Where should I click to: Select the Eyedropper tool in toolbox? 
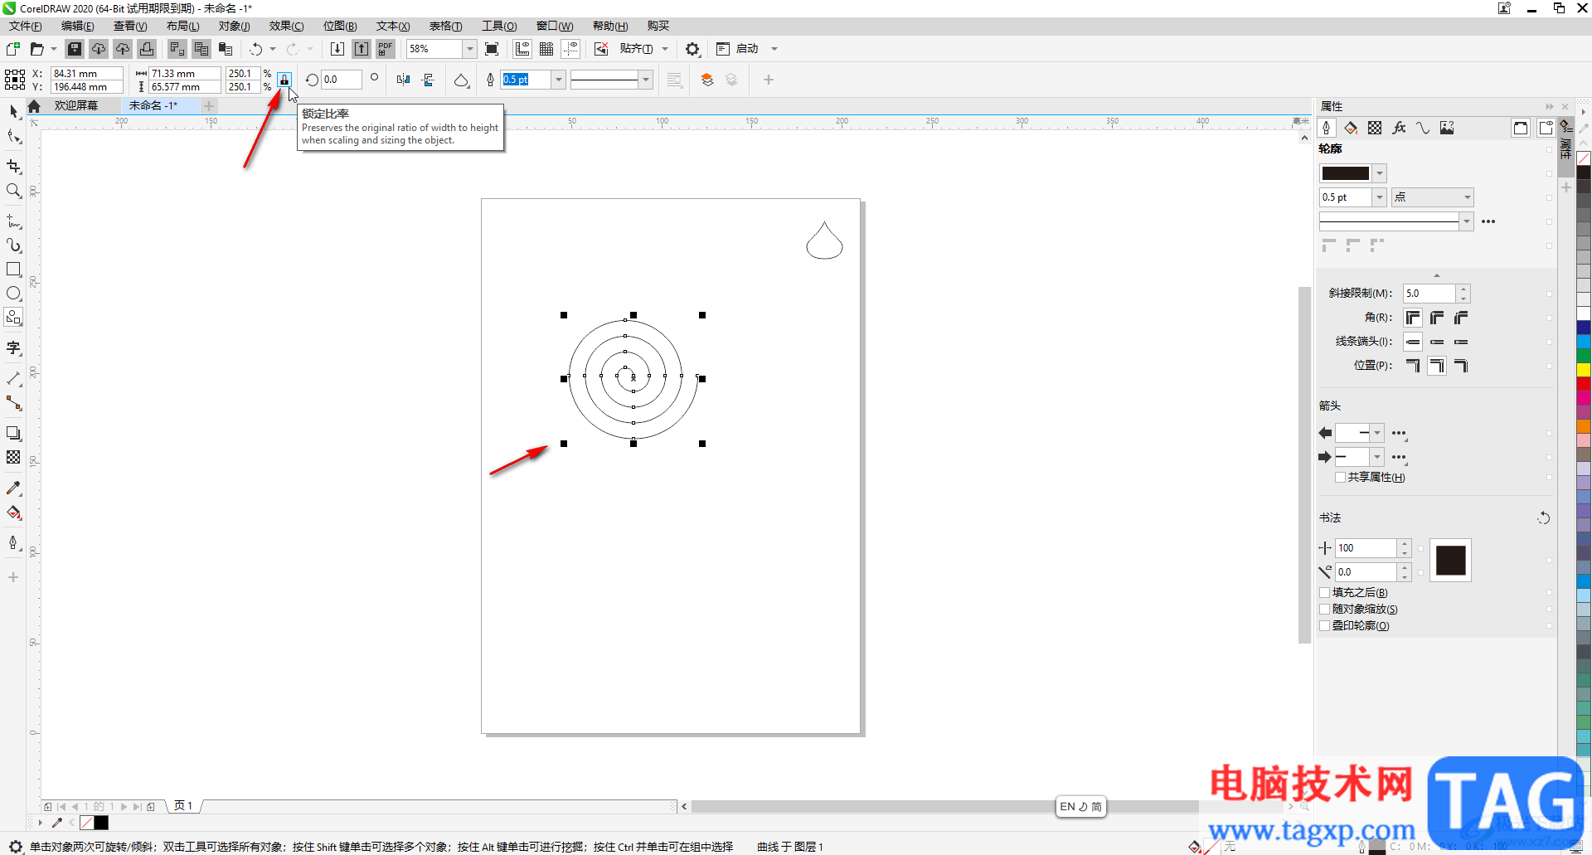tap(13, 488)
